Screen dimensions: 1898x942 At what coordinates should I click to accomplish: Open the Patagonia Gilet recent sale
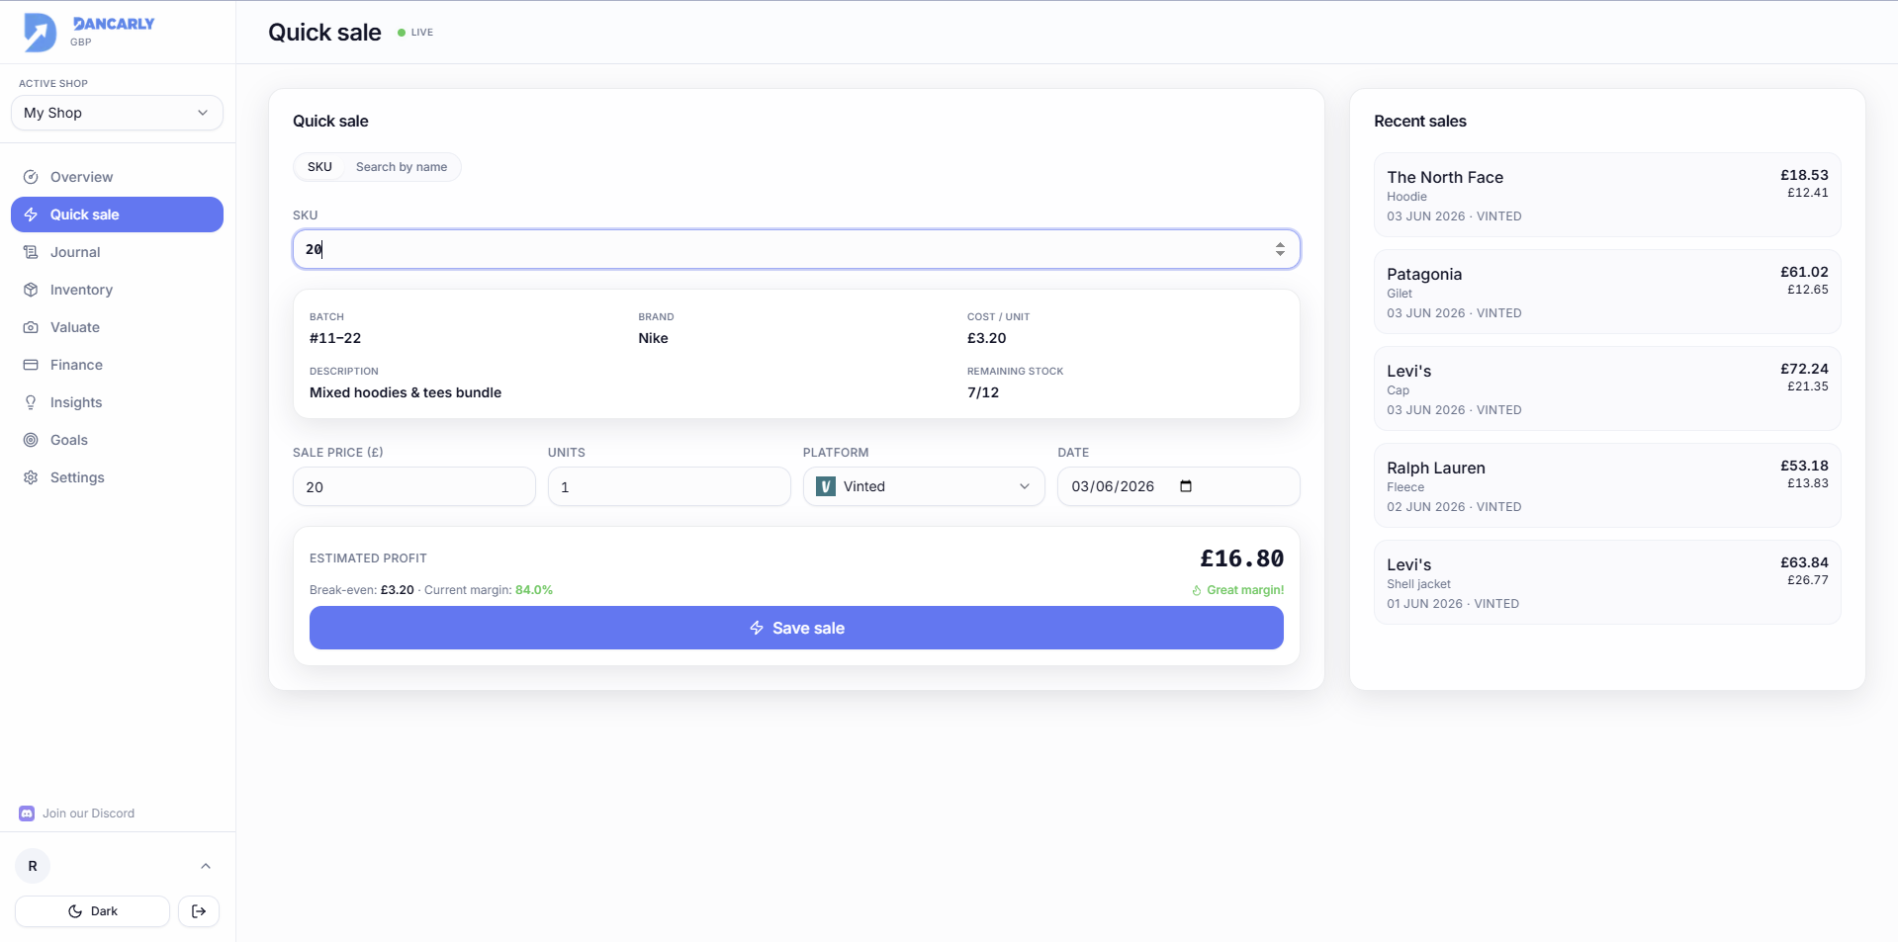click(1607, 292)
